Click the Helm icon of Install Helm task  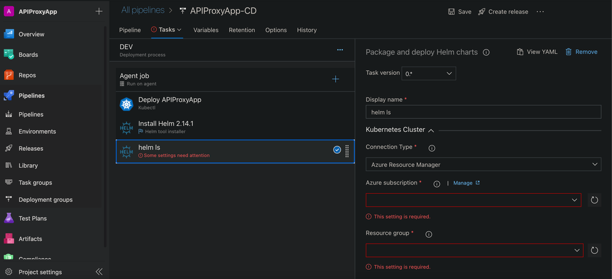coord(126,128)
